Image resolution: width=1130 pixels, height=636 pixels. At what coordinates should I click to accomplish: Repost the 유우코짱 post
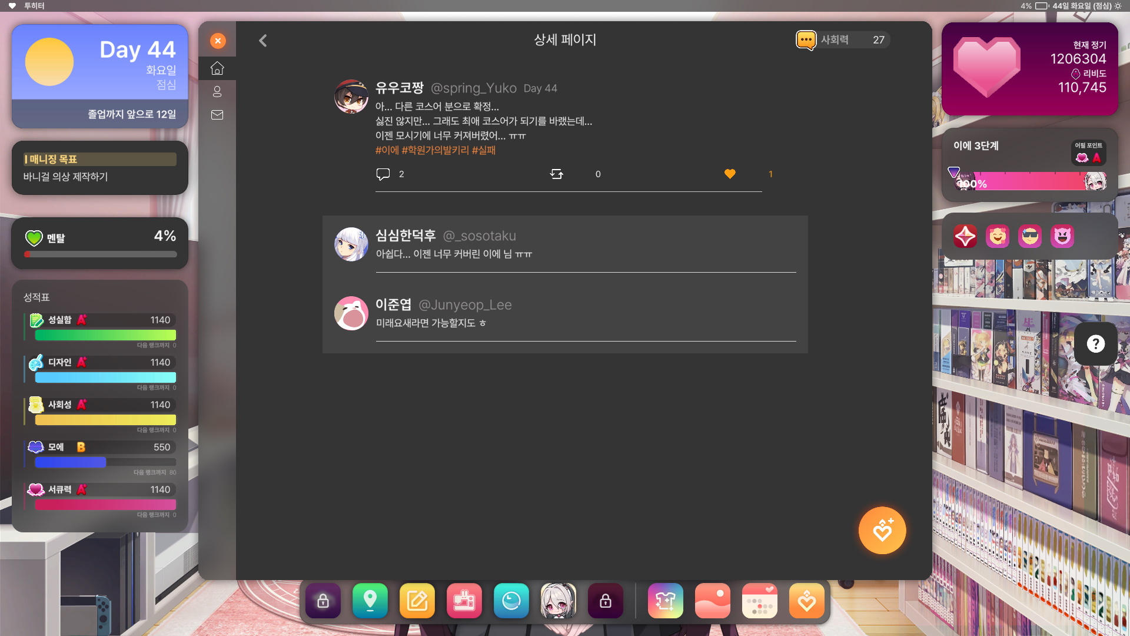pos(557,174)
